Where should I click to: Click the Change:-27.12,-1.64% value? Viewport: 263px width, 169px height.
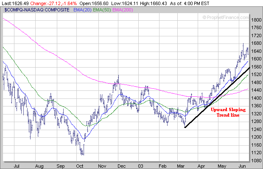pyautogui.click(x=53, y=3)
